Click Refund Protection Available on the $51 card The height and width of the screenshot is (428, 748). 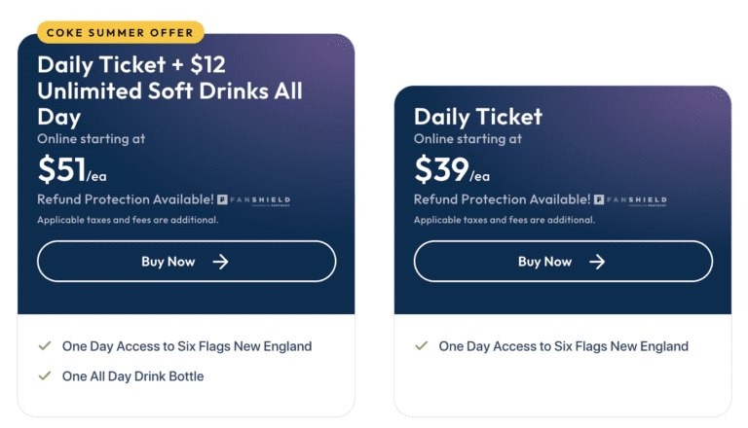coord(126,199)
